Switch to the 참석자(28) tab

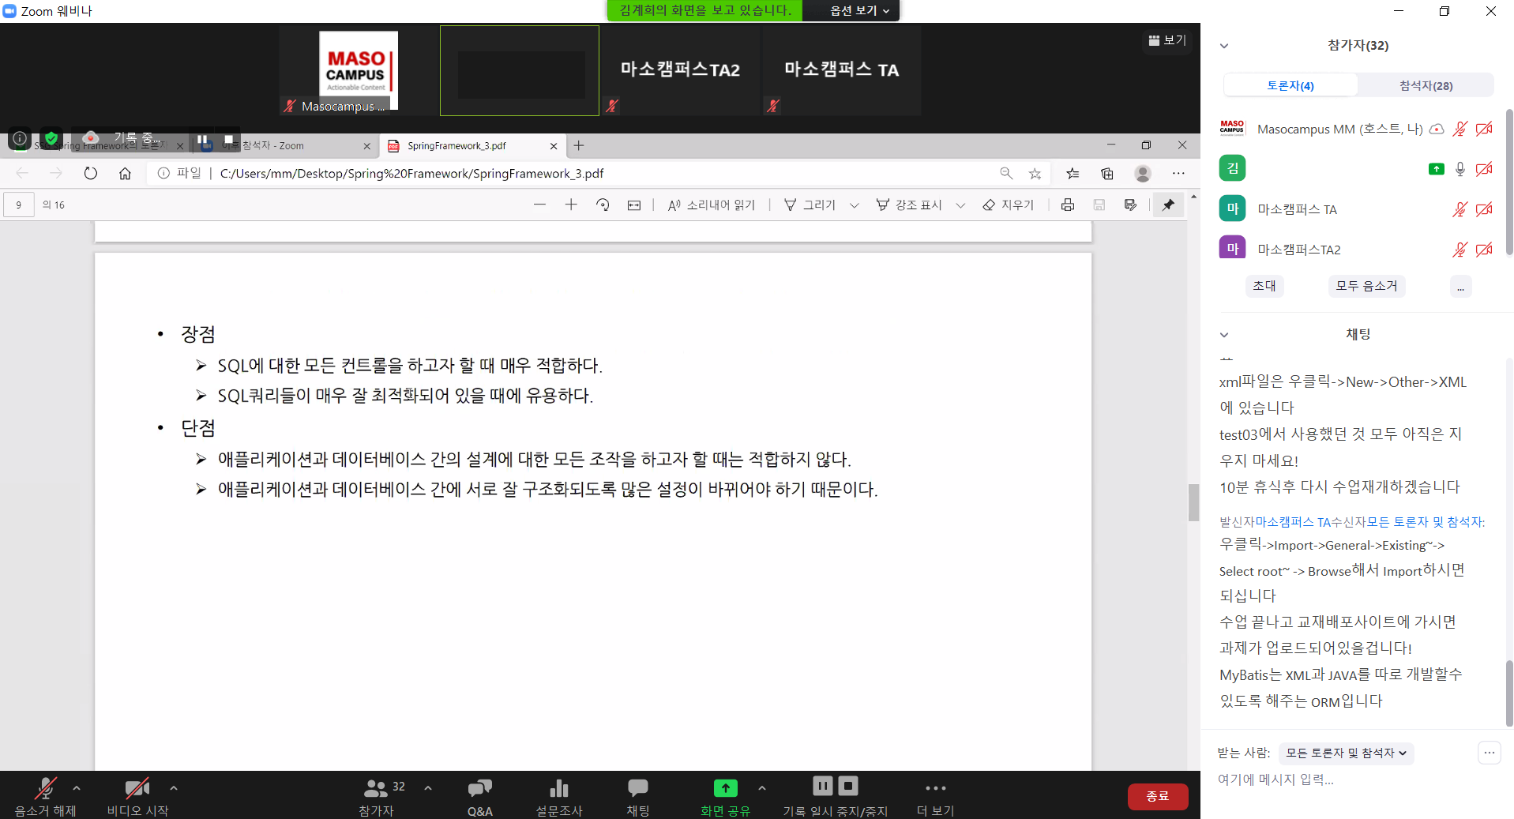click(x=1426, y=85)
